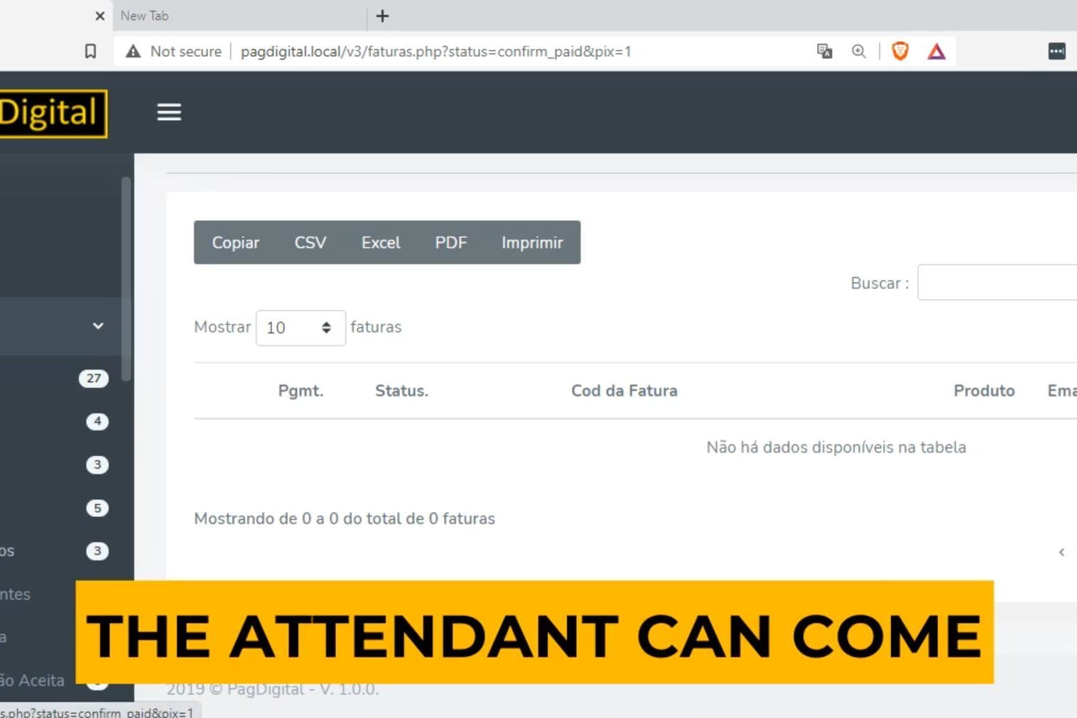The height and width of the screenshot is (718, 1077).
Task: Click the bookmark icon in address bar
Action: (x=90, y=51)
